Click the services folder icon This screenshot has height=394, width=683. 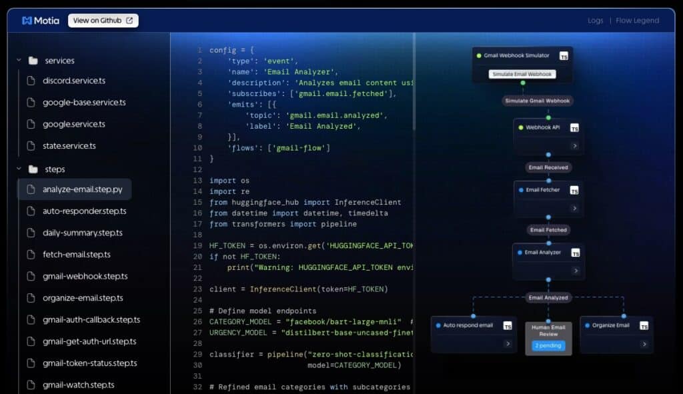pos(33,61)
